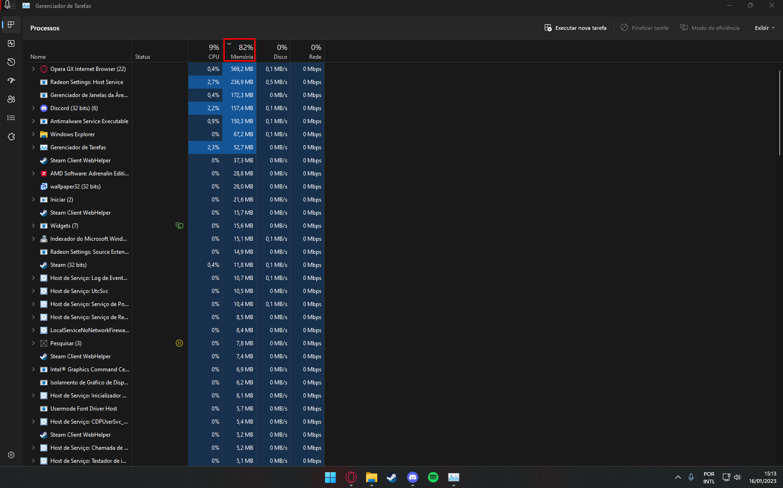This screenshot has height=488, width=783.
Task: Click the Discord process icon
Action: pyautogui.click(x=44, y=108)
